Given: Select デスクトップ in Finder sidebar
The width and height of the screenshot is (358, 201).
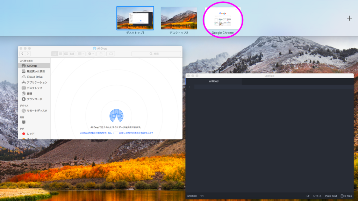Looking at the screenshot, I should click(x=34, y=88).
